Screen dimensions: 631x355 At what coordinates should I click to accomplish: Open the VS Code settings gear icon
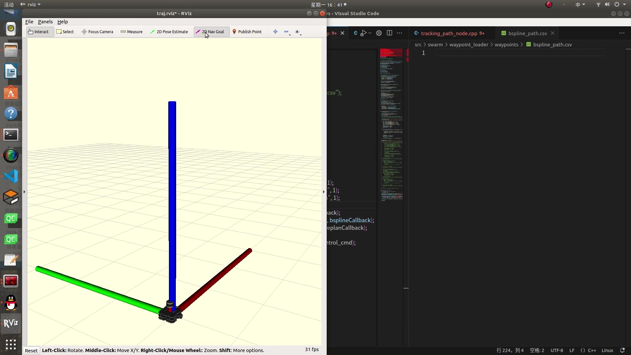[379, 33]
